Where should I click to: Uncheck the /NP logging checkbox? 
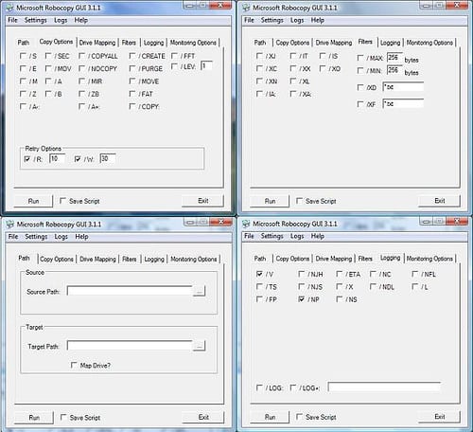[x=302, y=299]
